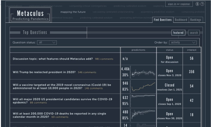Open the Rankings tab
Screen dimensions: 211x127
coord(195,20)
